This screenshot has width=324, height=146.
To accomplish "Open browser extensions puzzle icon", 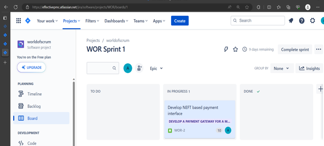I will point(258,7).
